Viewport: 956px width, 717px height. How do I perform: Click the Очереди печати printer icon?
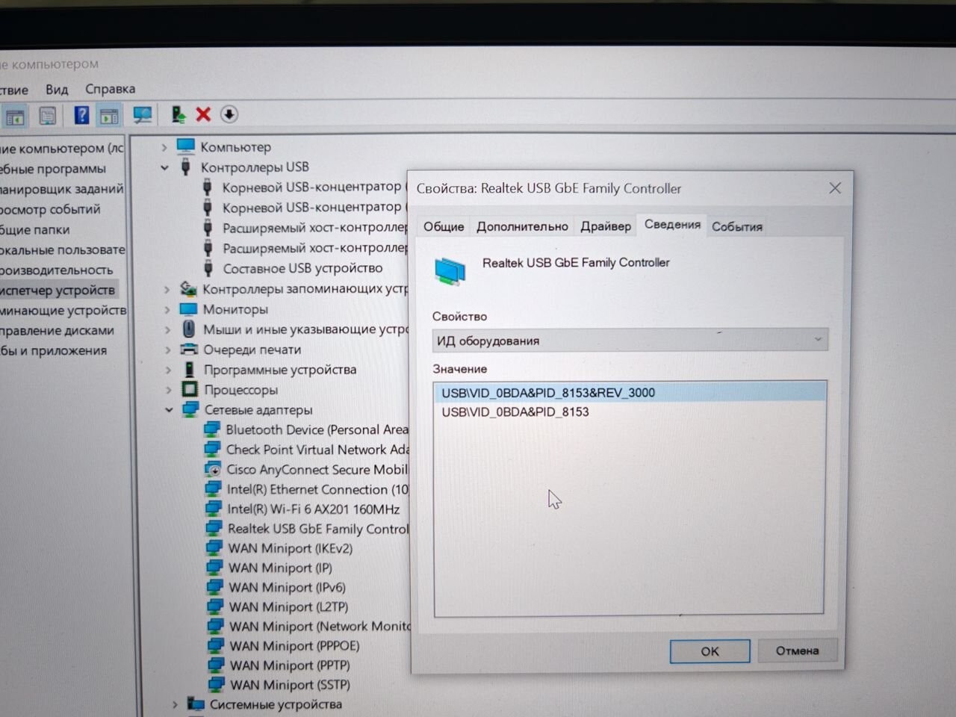click(189, 350)
